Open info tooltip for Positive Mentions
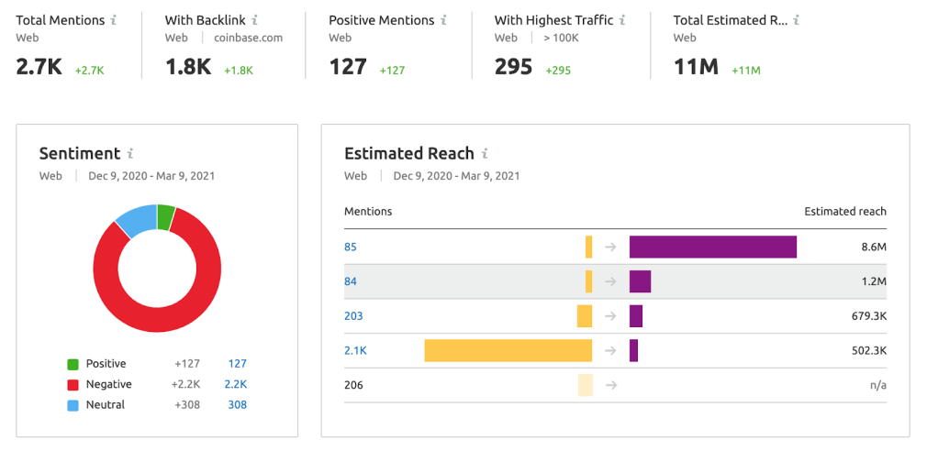 (x=443, y=20)
